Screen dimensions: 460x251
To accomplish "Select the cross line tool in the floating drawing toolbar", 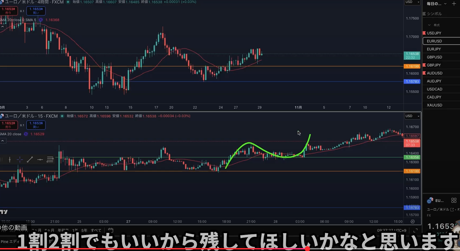I will point(20,160).
